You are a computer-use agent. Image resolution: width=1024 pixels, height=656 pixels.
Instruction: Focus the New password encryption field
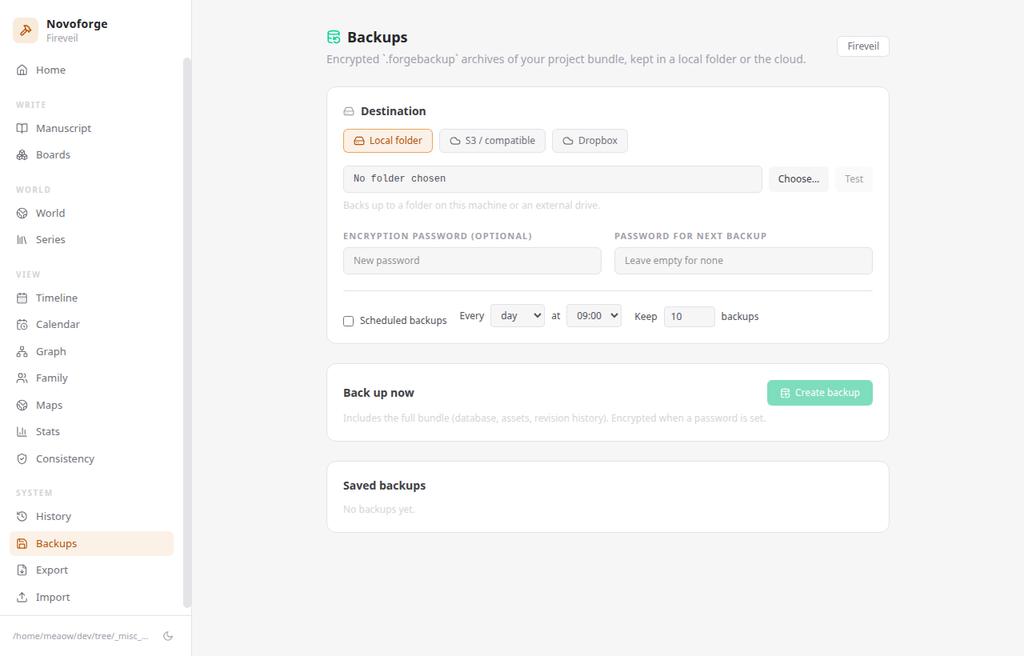coord(472,261)
